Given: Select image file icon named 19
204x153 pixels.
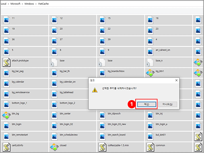Looking at the screenshot, I should tap(6, 31).
